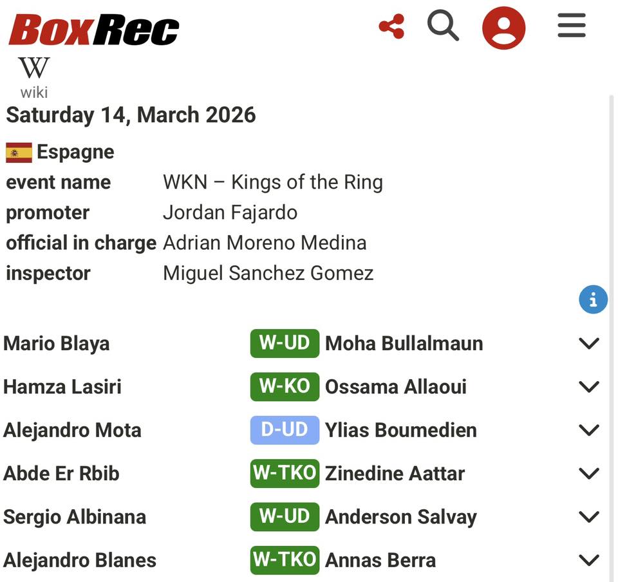
Task: Open the boxer Mario Blaya link
Action: (x=57, y=343)
